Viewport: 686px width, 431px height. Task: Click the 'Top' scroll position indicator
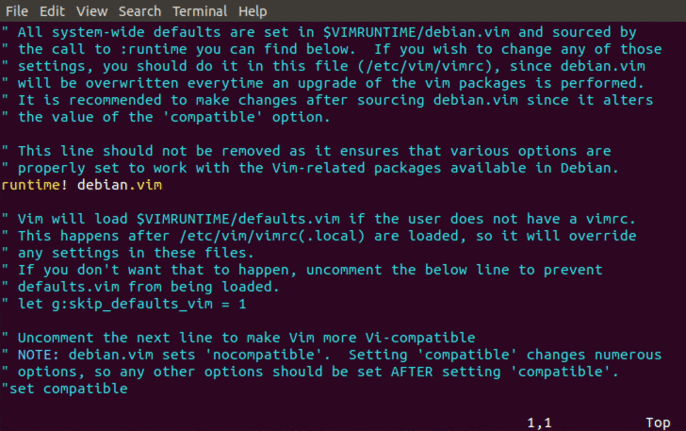point(658,423)
